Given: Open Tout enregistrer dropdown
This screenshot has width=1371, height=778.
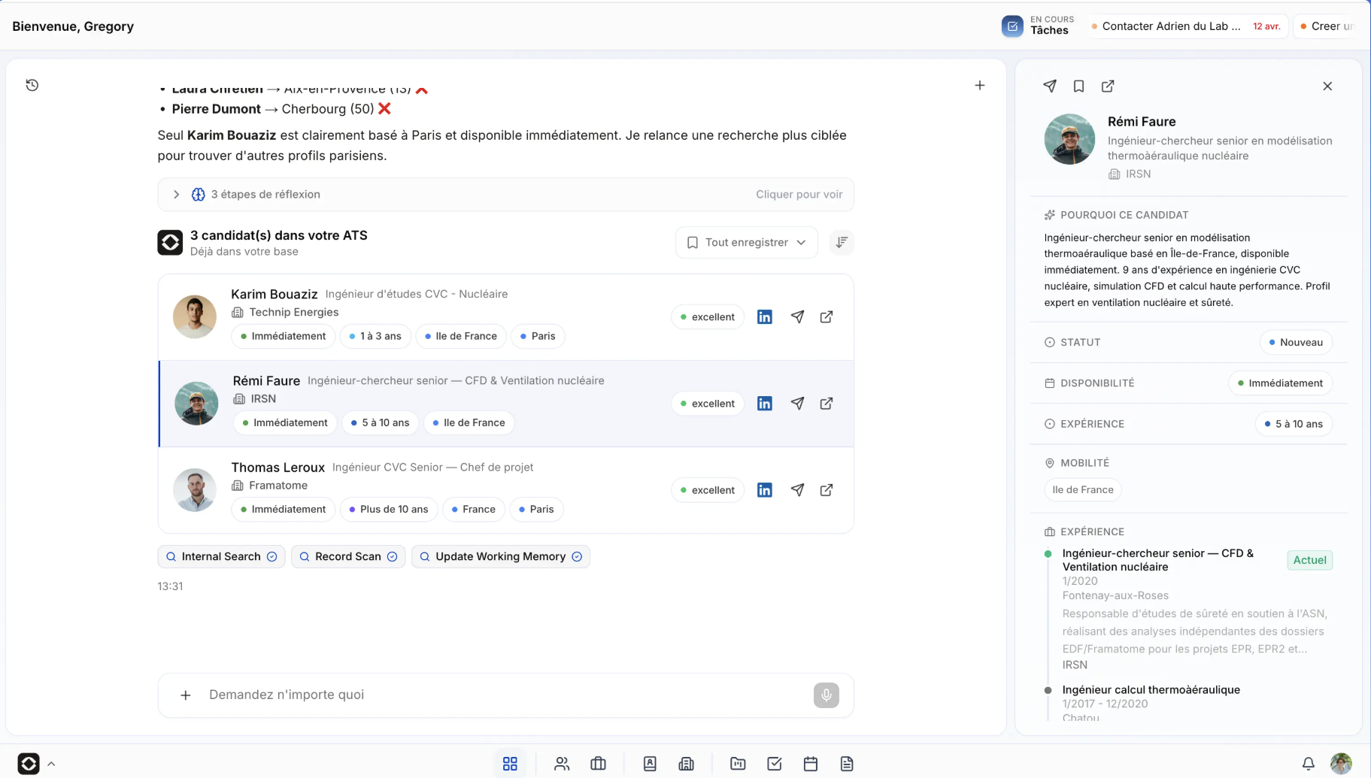Looking at the screenshot, I should (746, 242).
